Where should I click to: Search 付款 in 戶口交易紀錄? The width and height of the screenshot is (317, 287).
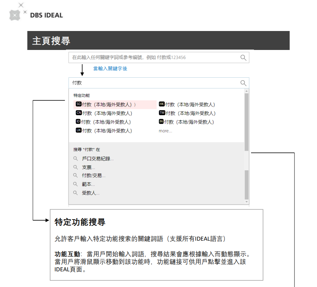click(x=98, y=159)
